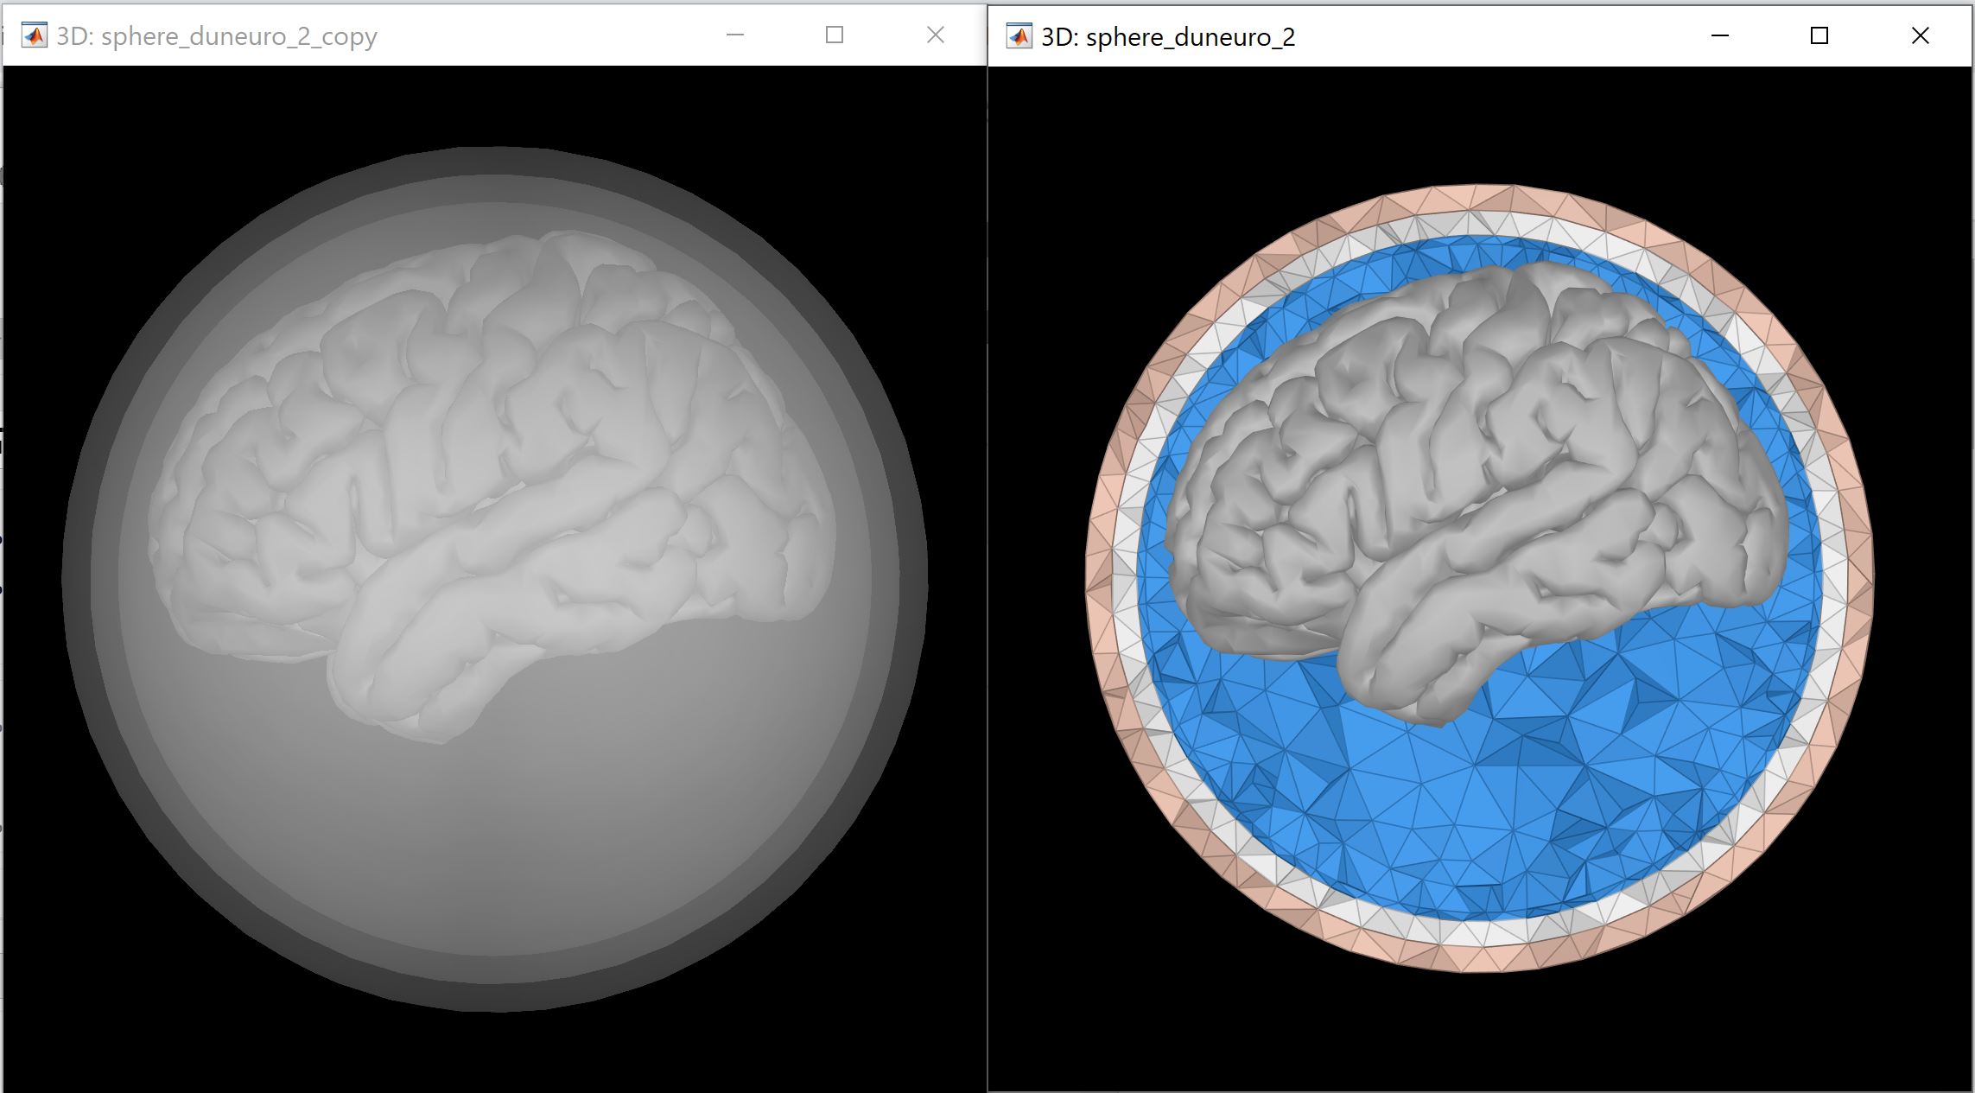Minimize the sphere_duneuro_2 figure window
The height and width of the screenshot is (1093, 1975).
[1719, 36]
